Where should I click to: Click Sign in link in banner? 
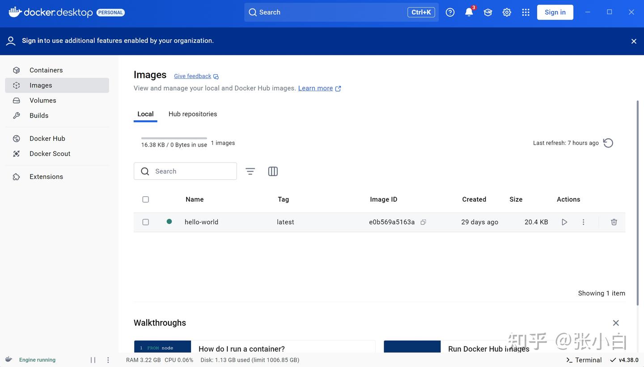pos(32,41)
